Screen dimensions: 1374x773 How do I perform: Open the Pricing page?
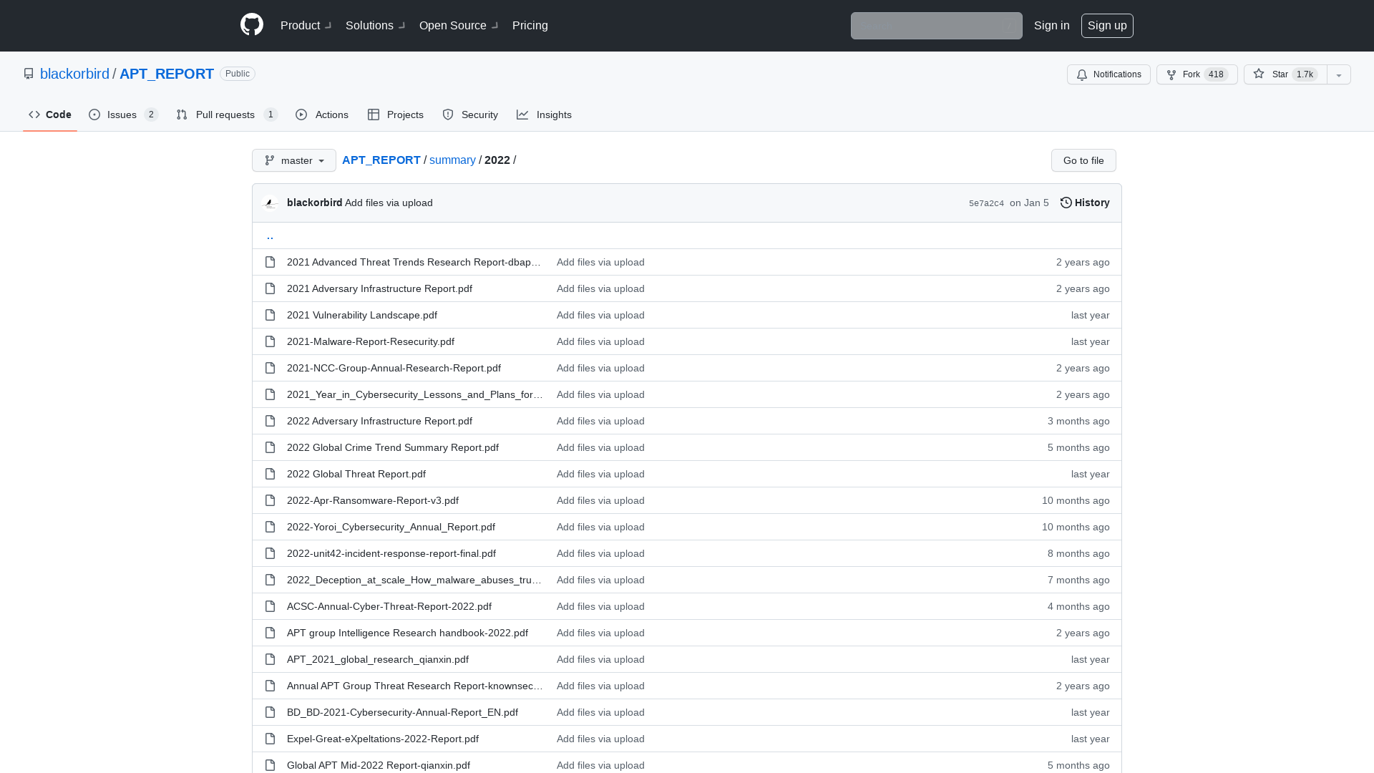(x=530, y=26)
